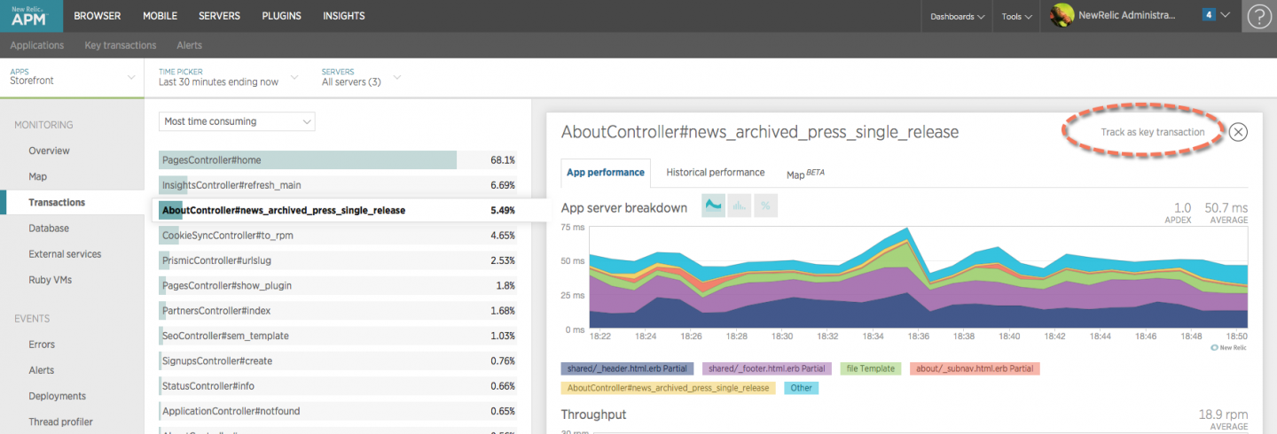Click Track as key transaction link
This screenshot has width=1277, height=434.
[x=1152, y=132]
